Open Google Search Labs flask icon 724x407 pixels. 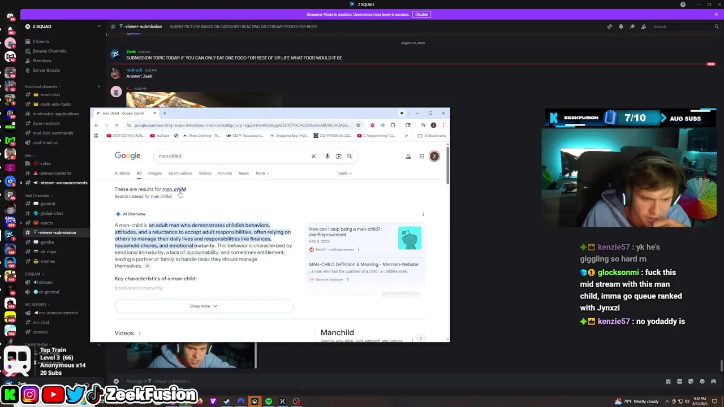coord(408,156)
